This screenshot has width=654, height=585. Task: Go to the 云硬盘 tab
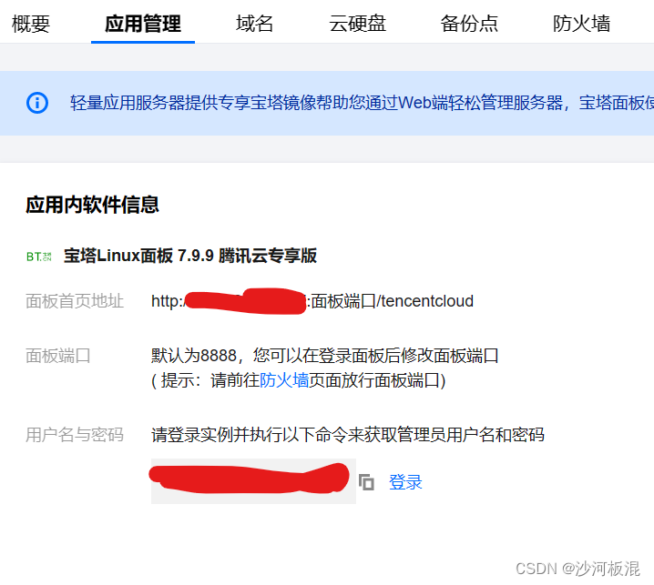pyautogui.click(x=357, y=24)
